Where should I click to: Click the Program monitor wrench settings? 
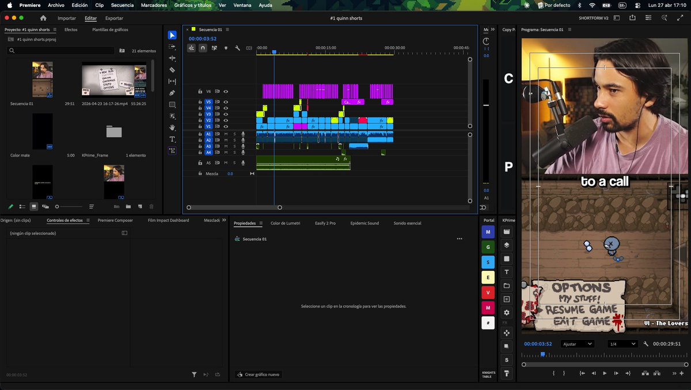(646, 344)
